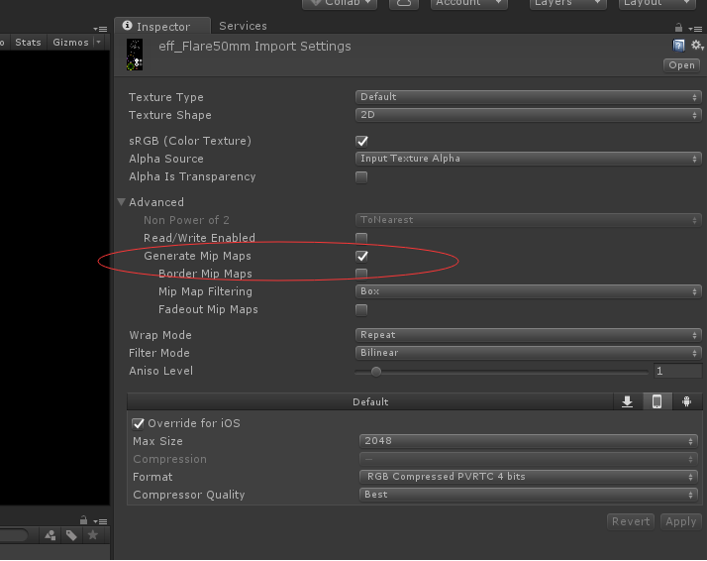Click the Open button

681,65
